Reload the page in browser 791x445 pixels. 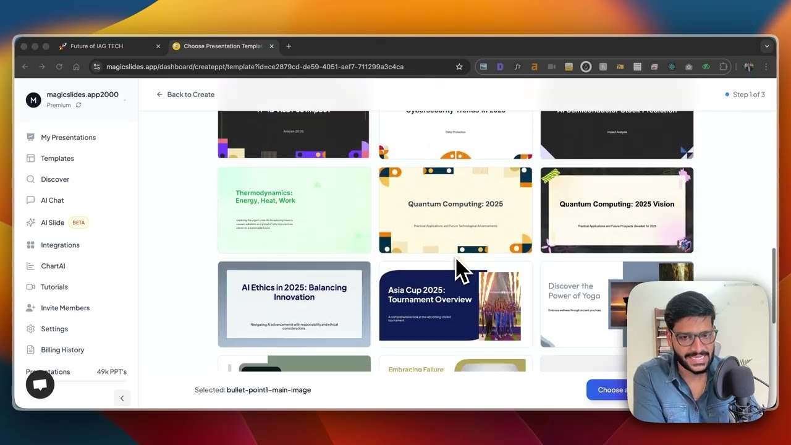pyautogui.click(x=59, y=67)
